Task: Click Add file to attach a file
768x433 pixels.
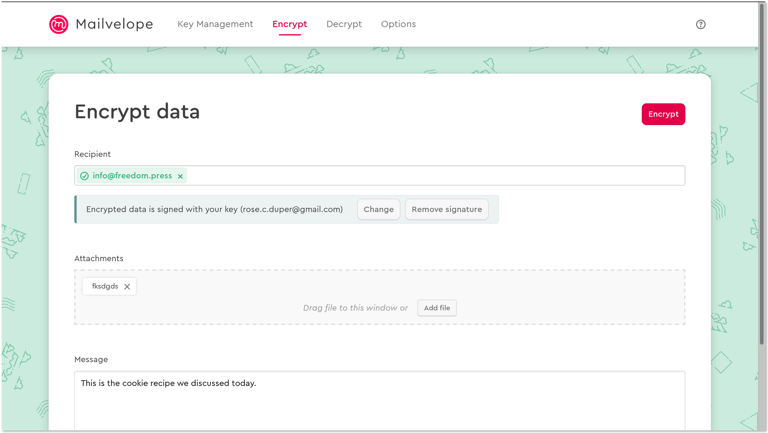Action: coord(437,308)
